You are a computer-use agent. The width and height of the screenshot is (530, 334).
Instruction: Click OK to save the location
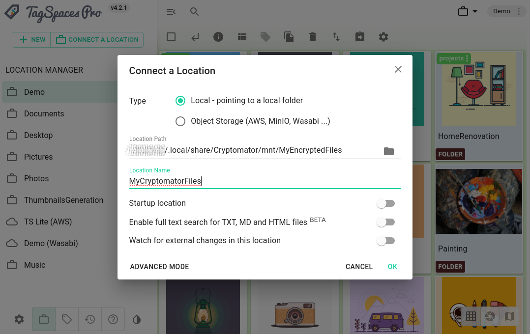(392, 267)
